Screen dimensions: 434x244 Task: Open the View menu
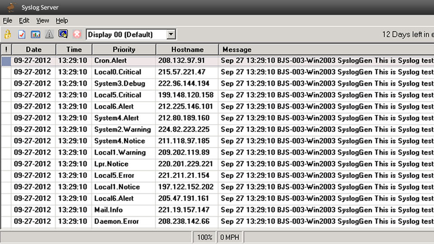(42, 20)
